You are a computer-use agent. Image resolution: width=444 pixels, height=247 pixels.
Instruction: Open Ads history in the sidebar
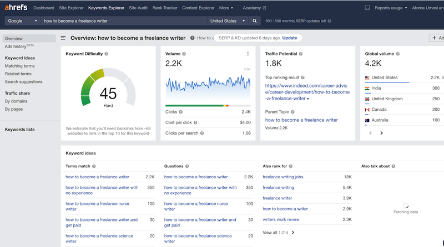(19, 47)
